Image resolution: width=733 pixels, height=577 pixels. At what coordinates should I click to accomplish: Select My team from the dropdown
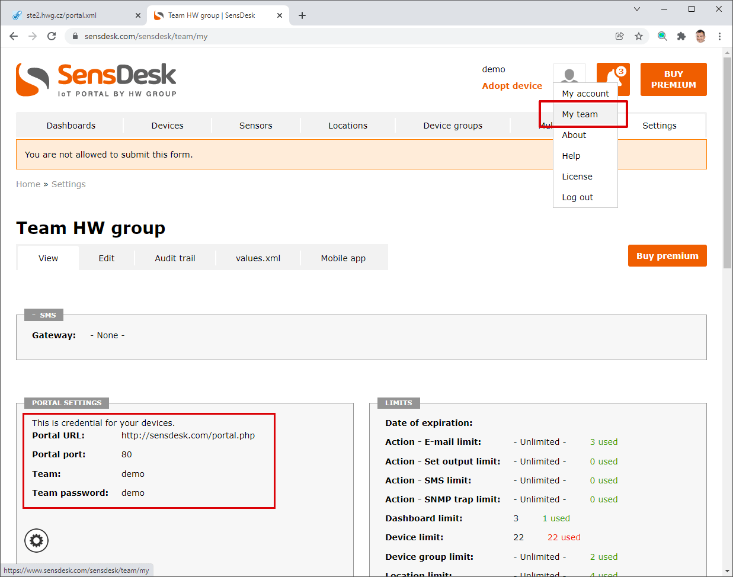click(x=585, y=114)
